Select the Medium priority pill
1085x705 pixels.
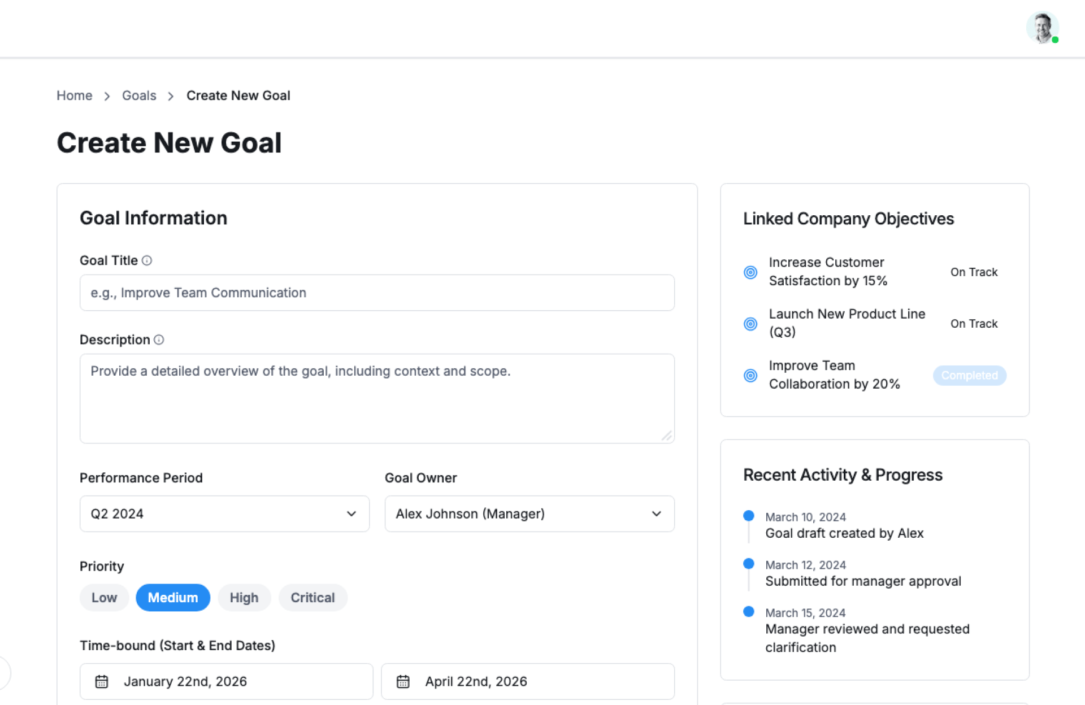pos(173,598)
